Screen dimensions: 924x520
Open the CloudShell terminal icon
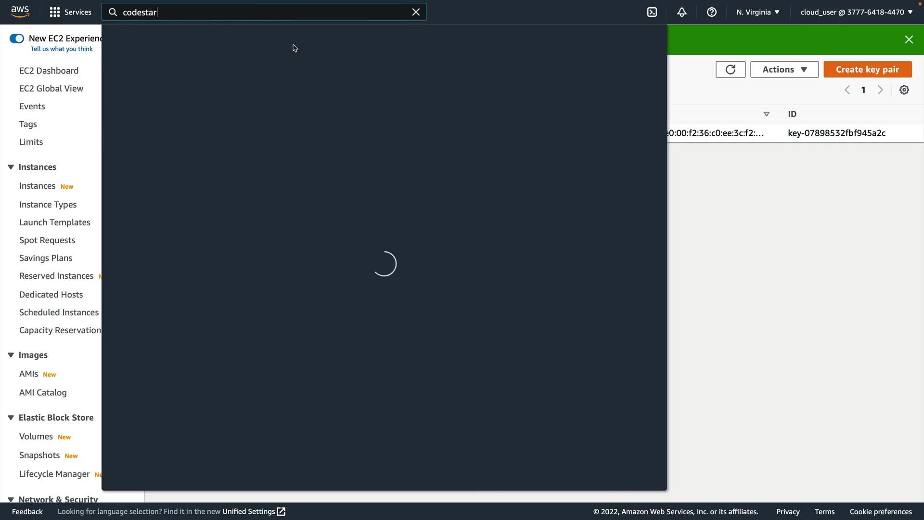coord(652,12)
